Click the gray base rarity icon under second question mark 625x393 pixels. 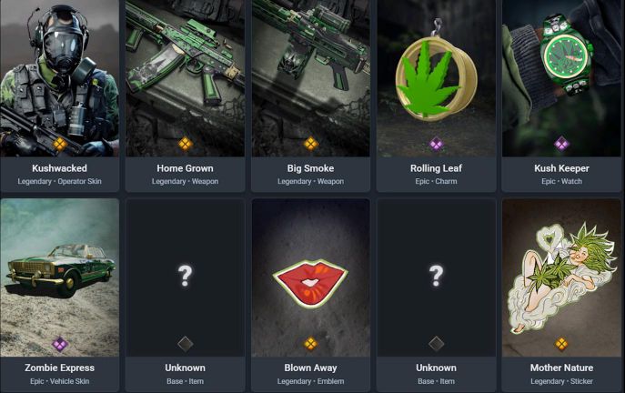[436, 344]
